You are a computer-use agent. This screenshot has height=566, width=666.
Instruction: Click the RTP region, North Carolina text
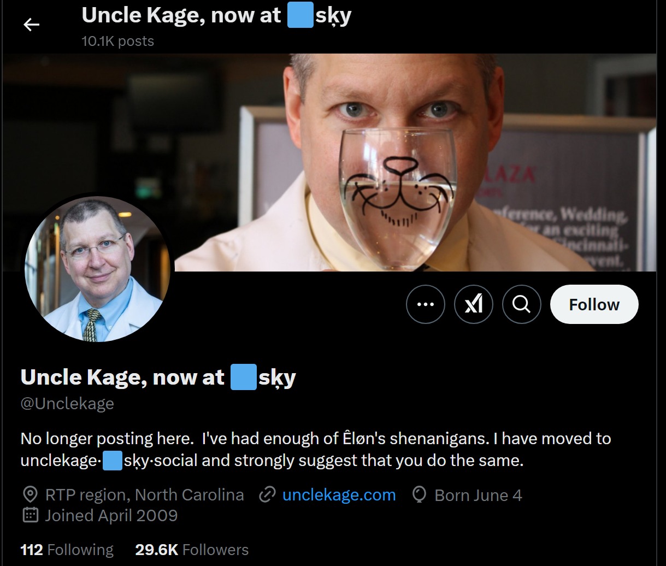[x=144, y=495]
